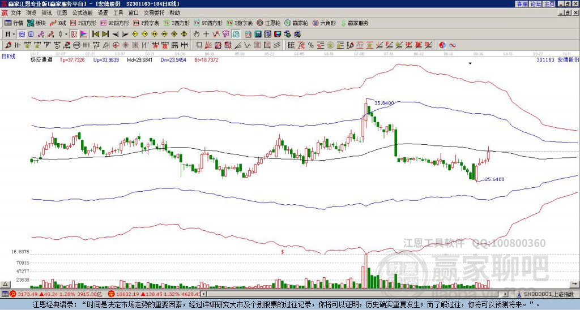This screenshot has height=310, width=580.
Task: Select the red pencil drawing tool
Action: pos(7,45)
